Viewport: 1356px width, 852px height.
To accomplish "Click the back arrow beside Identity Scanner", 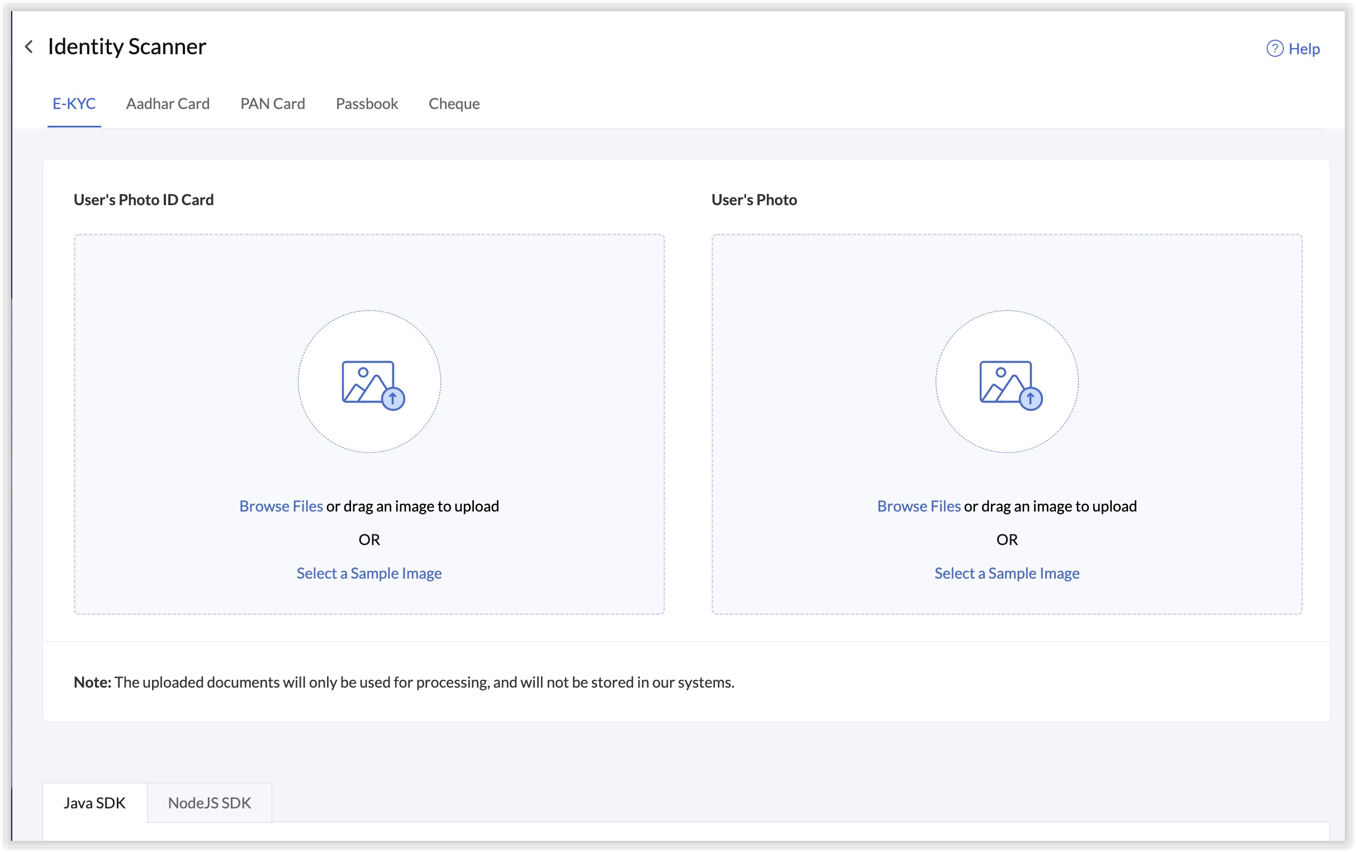I will tap(29, 46).
